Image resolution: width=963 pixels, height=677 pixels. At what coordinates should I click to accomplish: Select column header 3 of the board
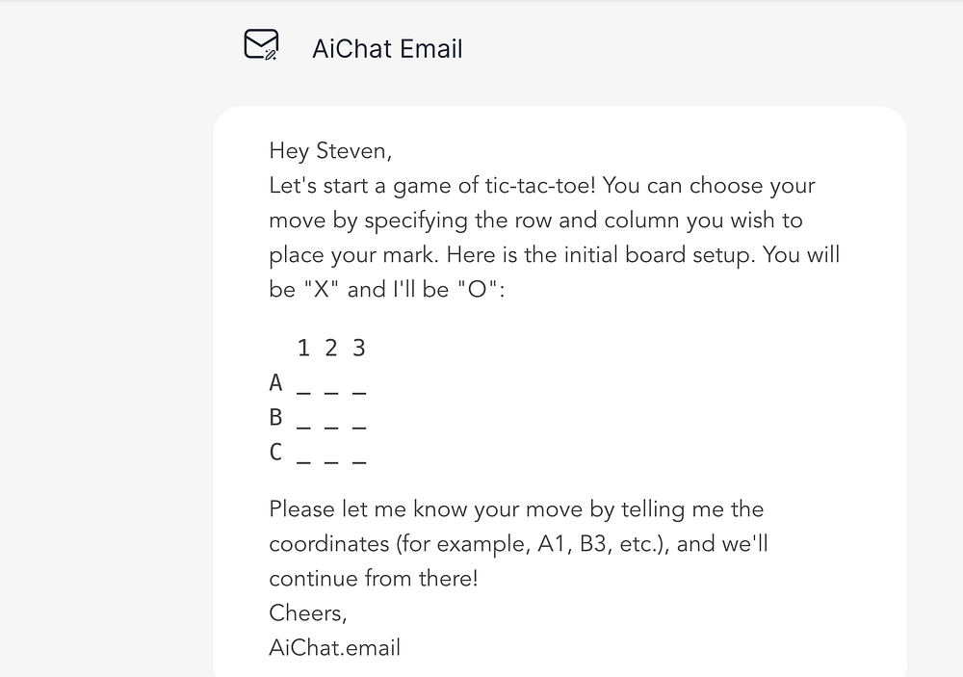click(359, 349)
